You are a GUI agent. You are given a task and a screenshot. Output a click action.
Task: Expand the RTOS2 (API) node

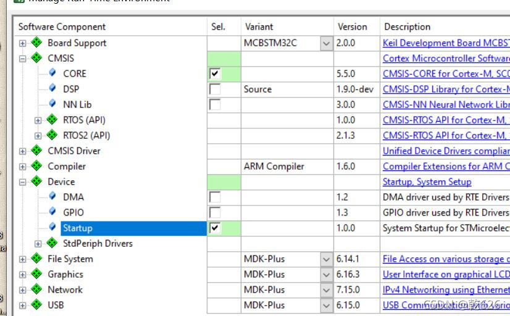click(x=38, y=136)
